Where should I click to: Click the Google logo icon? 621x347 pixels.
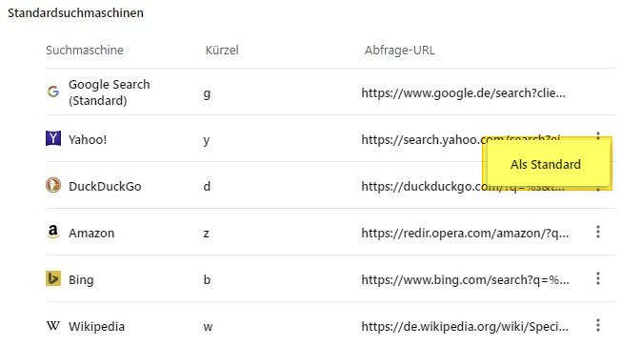(53, 92)
